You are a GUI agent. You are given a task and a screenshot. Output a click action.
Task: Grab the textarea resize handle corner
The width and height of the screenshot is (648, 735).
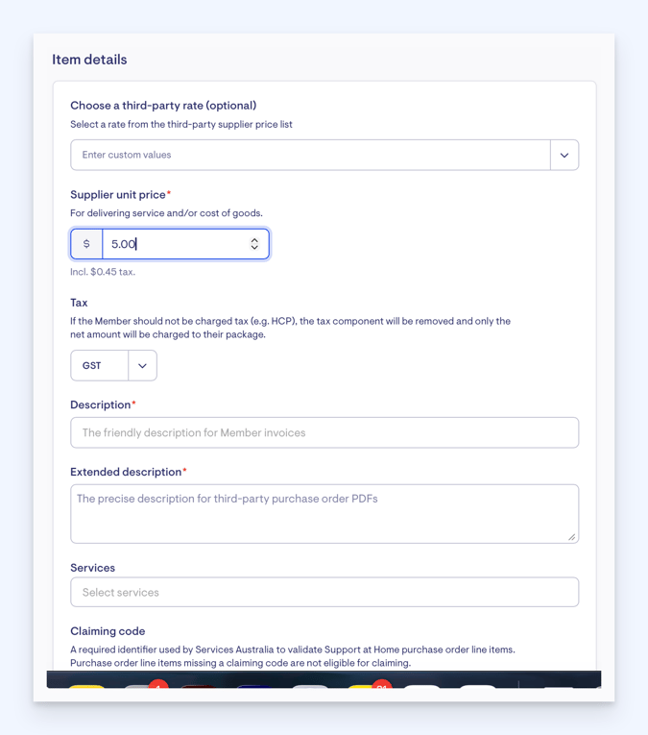[572, 537]
